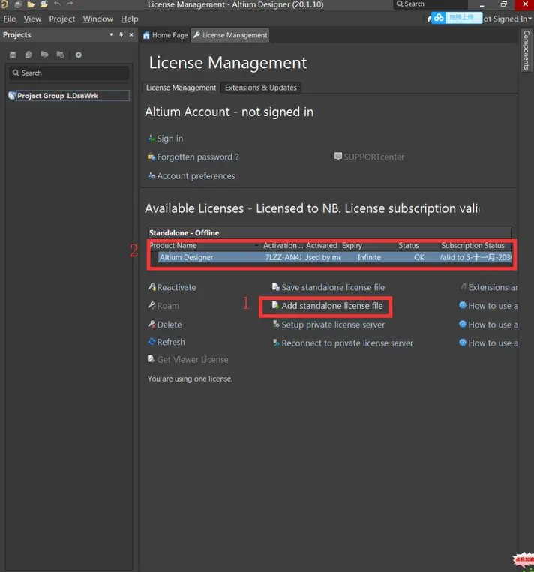Click the Standalone - Offline group header

pos(329,232)
